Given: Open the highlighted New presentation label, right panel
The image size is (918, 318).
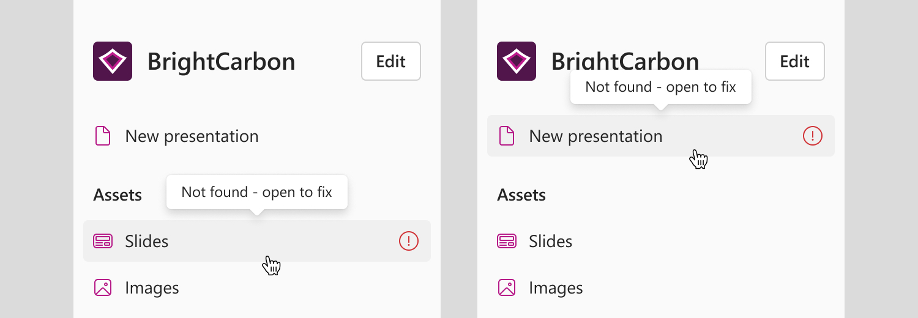Looking at the screenshot, I should [595, 136].
